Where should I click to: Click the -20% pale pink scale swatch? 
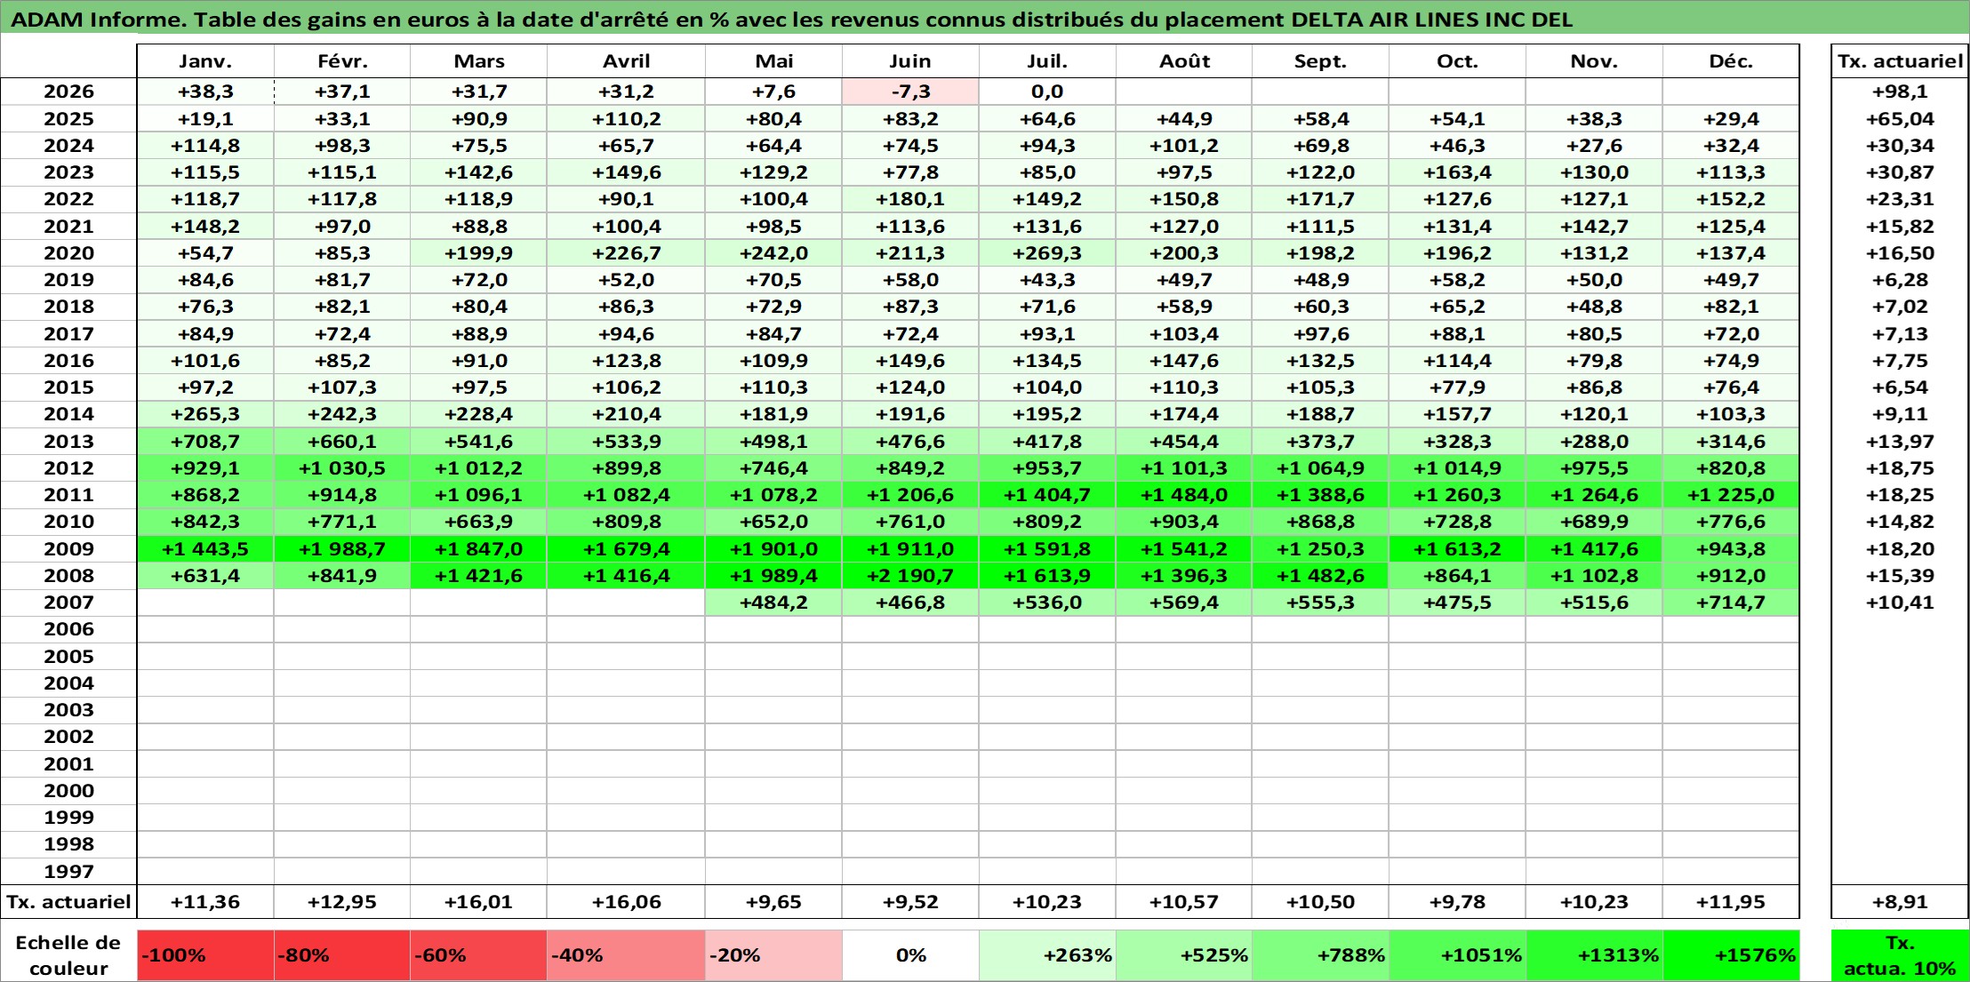point(773,955)
